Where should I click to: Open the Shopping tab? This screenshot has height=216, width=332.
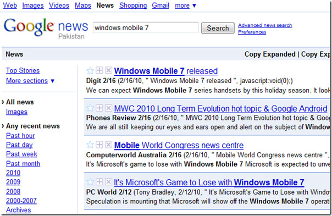click(x=133, y=5)
